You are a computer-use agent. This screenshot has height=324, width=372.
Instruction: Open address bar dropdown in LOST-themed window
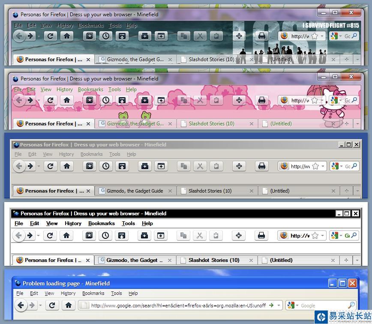click(322, 36)
